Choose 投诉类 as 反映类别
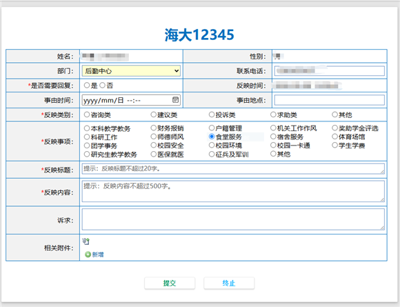Image resolution: width=400 pixels, height=307 pixels. [212, 115]
